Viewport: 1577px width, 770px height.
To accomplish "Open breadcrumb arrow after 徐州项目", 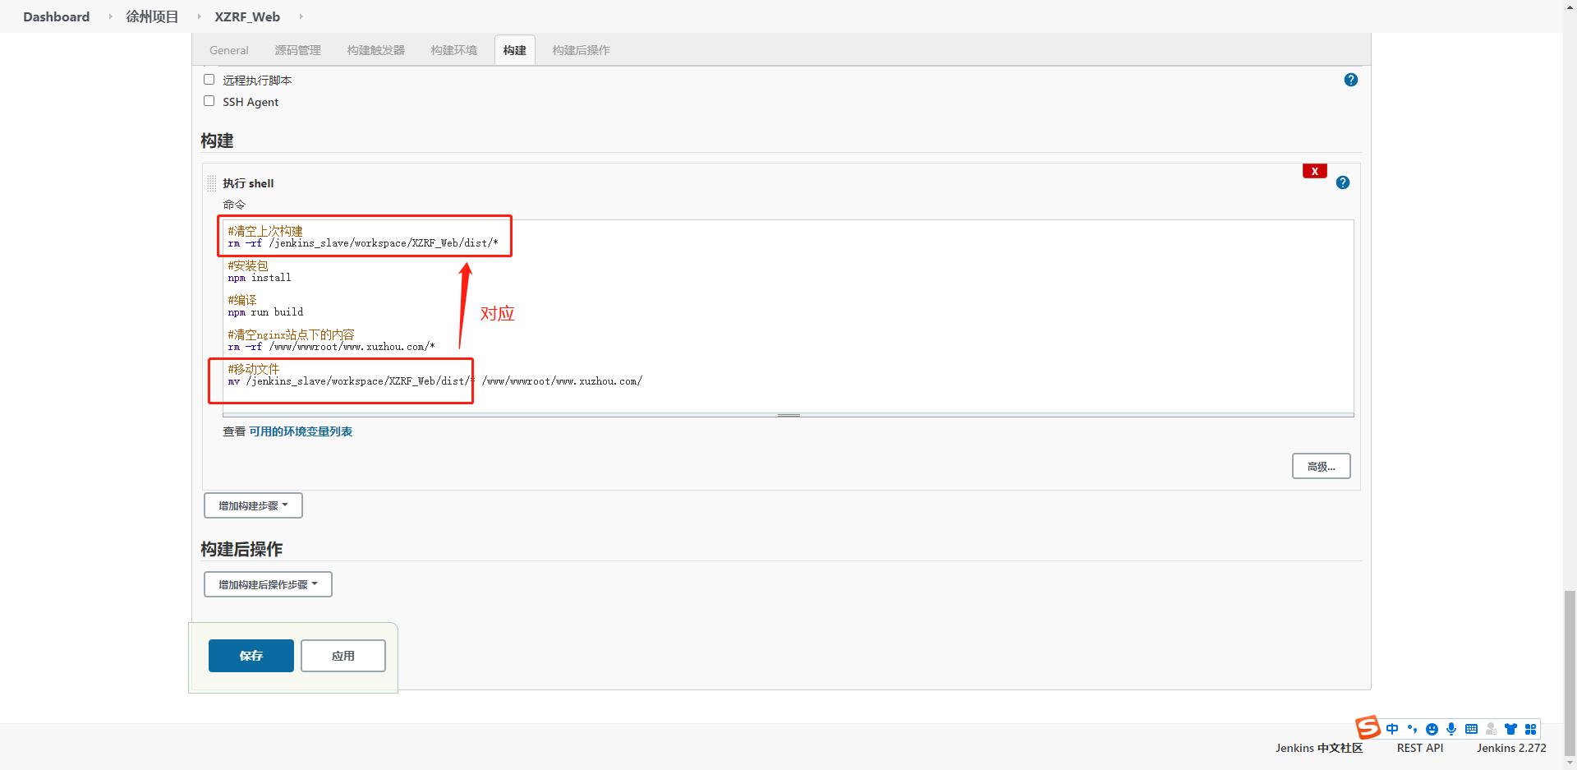I will click(x=198, y=16).
